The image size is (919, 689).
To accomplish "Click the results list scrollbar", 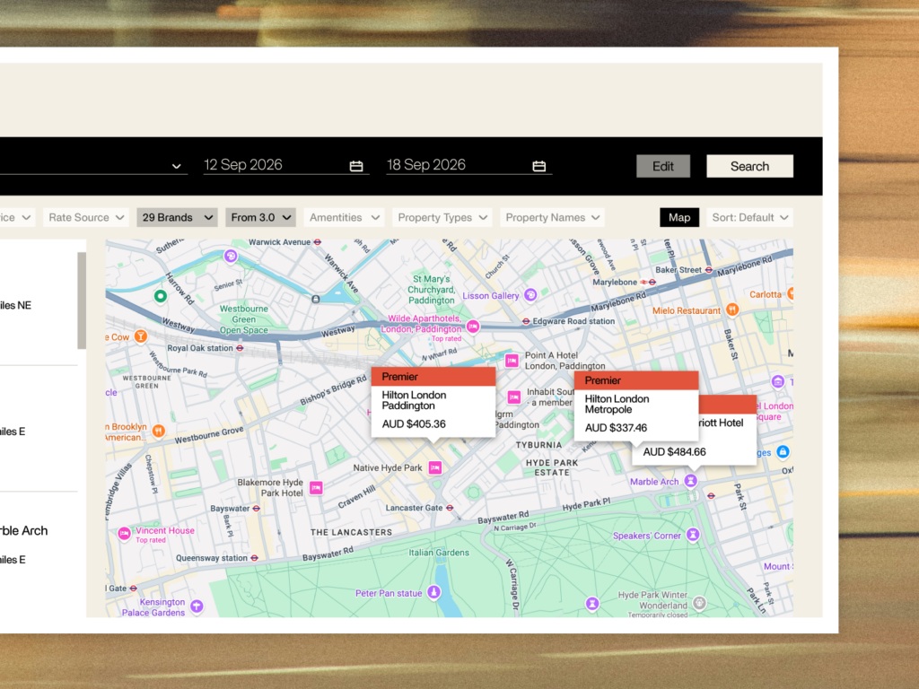I will [82, 301].
